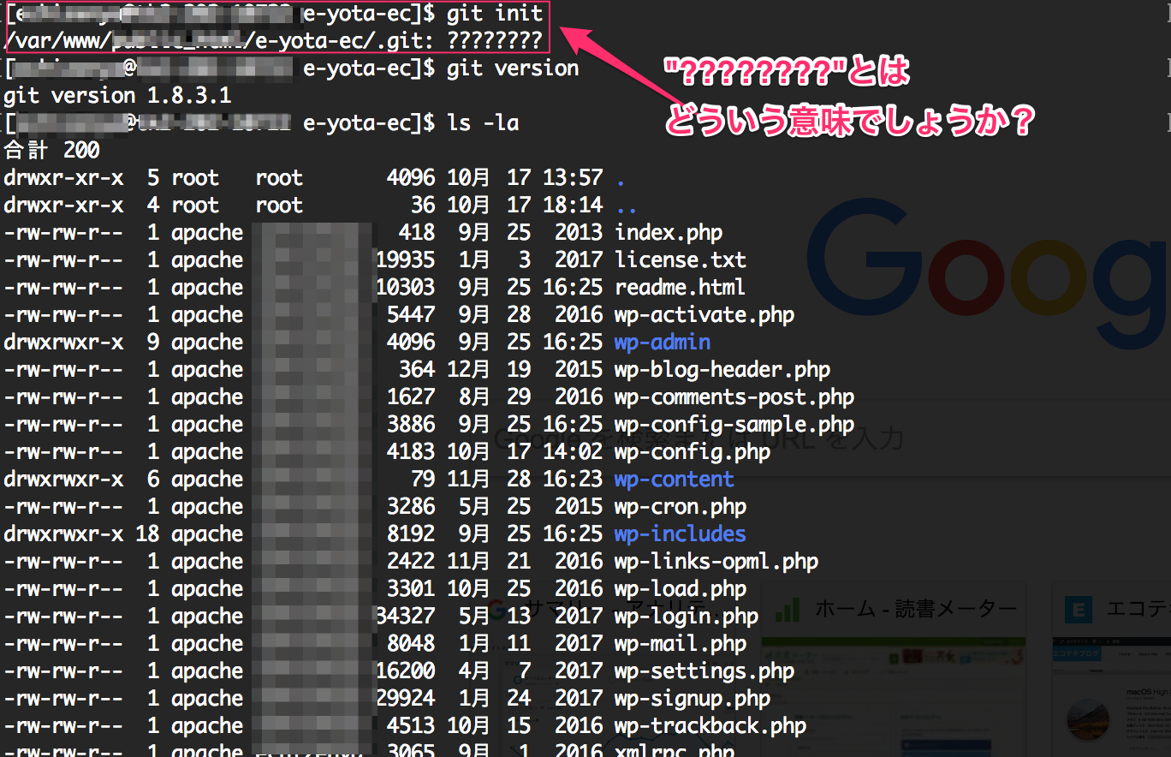The width and height of the screenshot is (1171, 757).
Task: Click the index.php file name
Action: (669, 233)
